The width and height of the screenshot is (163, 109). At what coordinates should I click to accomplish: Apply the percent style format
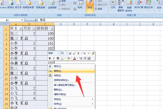tap(85, 53)
